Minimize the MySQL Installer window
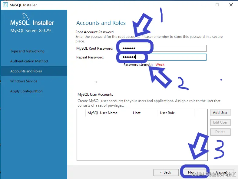Image resolution: width=238 pixels, height=179 pixels. [x=203, y=5]
